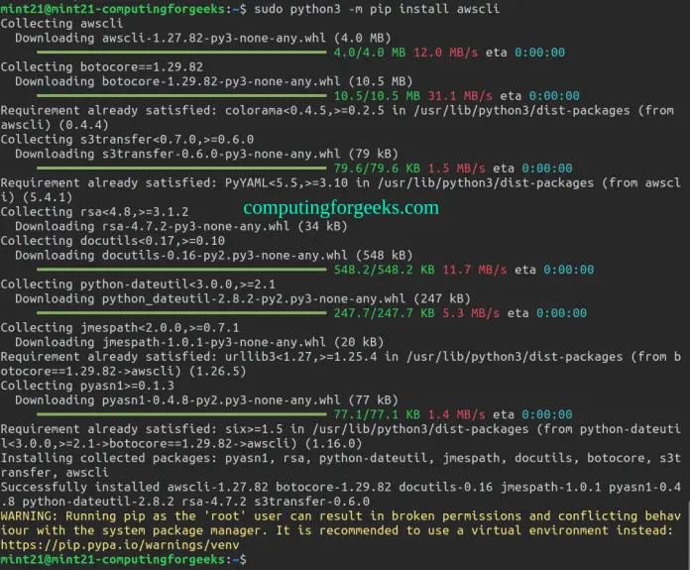
Task: Click the 'Collecting rsa<4.8,>=3.1.2' line
Action: pyautogui.click(x=95, y=211)
